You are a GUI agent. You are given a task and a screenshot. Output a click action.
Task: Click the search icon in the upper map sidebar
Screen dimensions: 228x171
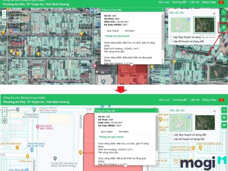point(223,12)
